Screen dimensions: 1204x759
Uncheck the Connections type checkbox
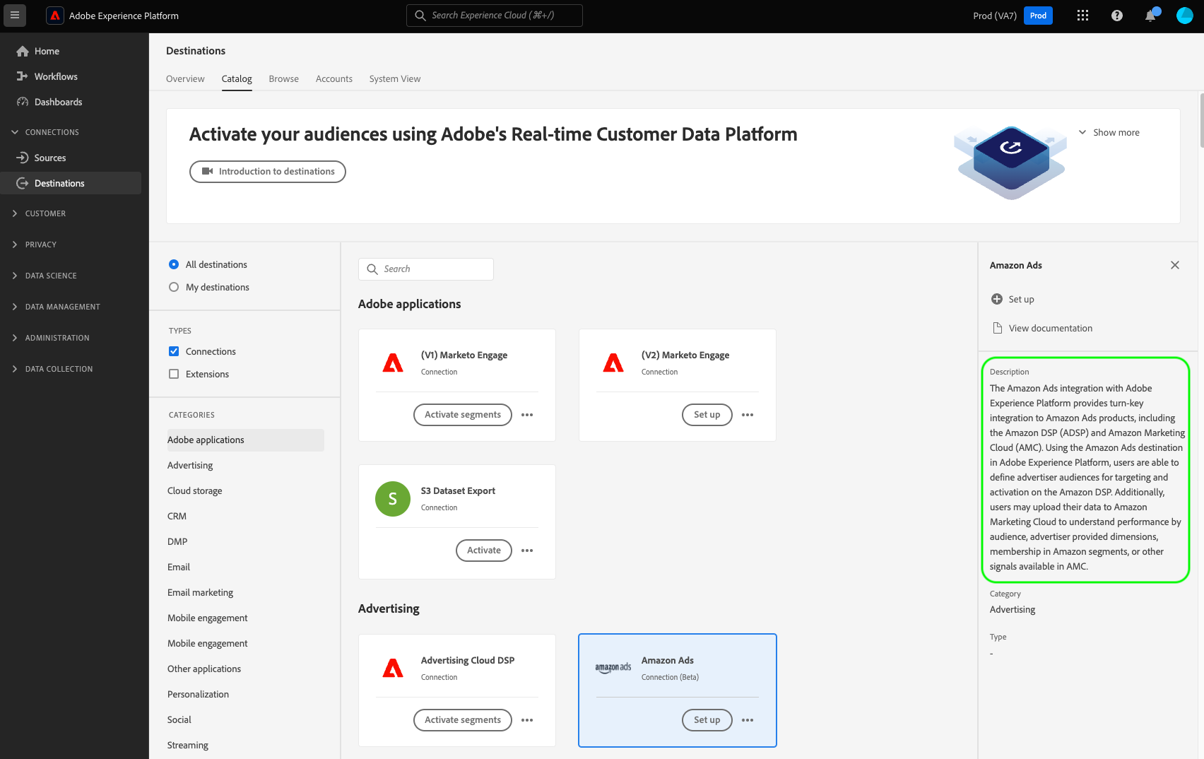click(174, 351)
